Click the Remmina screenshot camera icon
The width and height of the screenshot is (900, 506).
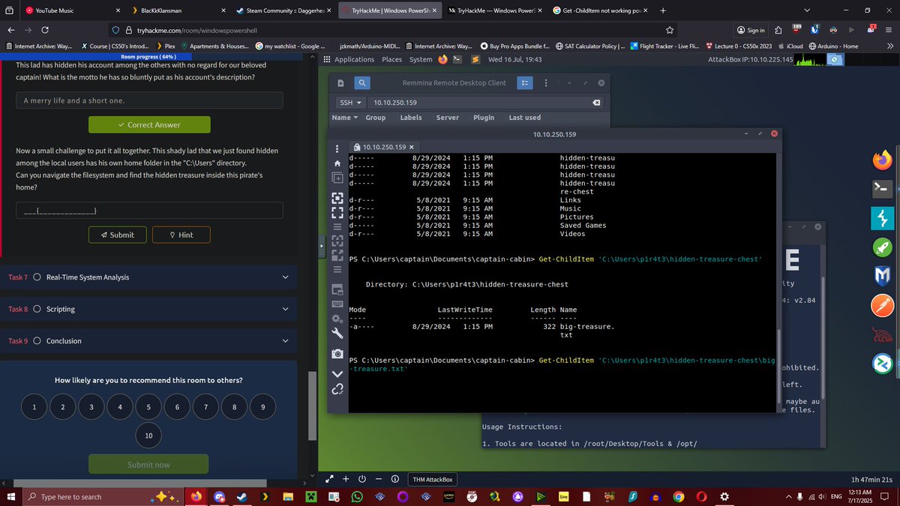[x=337, y=353]
